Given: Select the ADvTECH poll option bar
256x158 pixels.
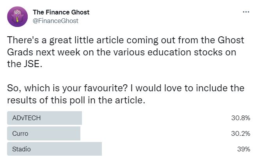Looking at the screenshot, I should (x=44, y=118).
